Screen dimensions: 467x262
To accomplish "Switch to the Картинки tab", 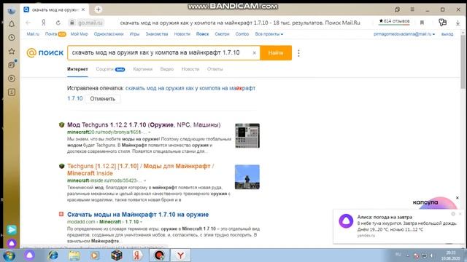I will coord(143,69).
